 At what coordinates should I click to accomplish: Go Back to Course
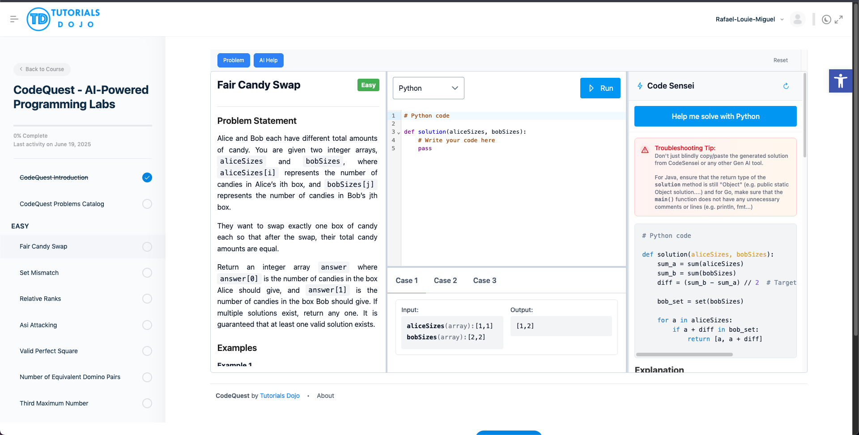coord(42,69)
